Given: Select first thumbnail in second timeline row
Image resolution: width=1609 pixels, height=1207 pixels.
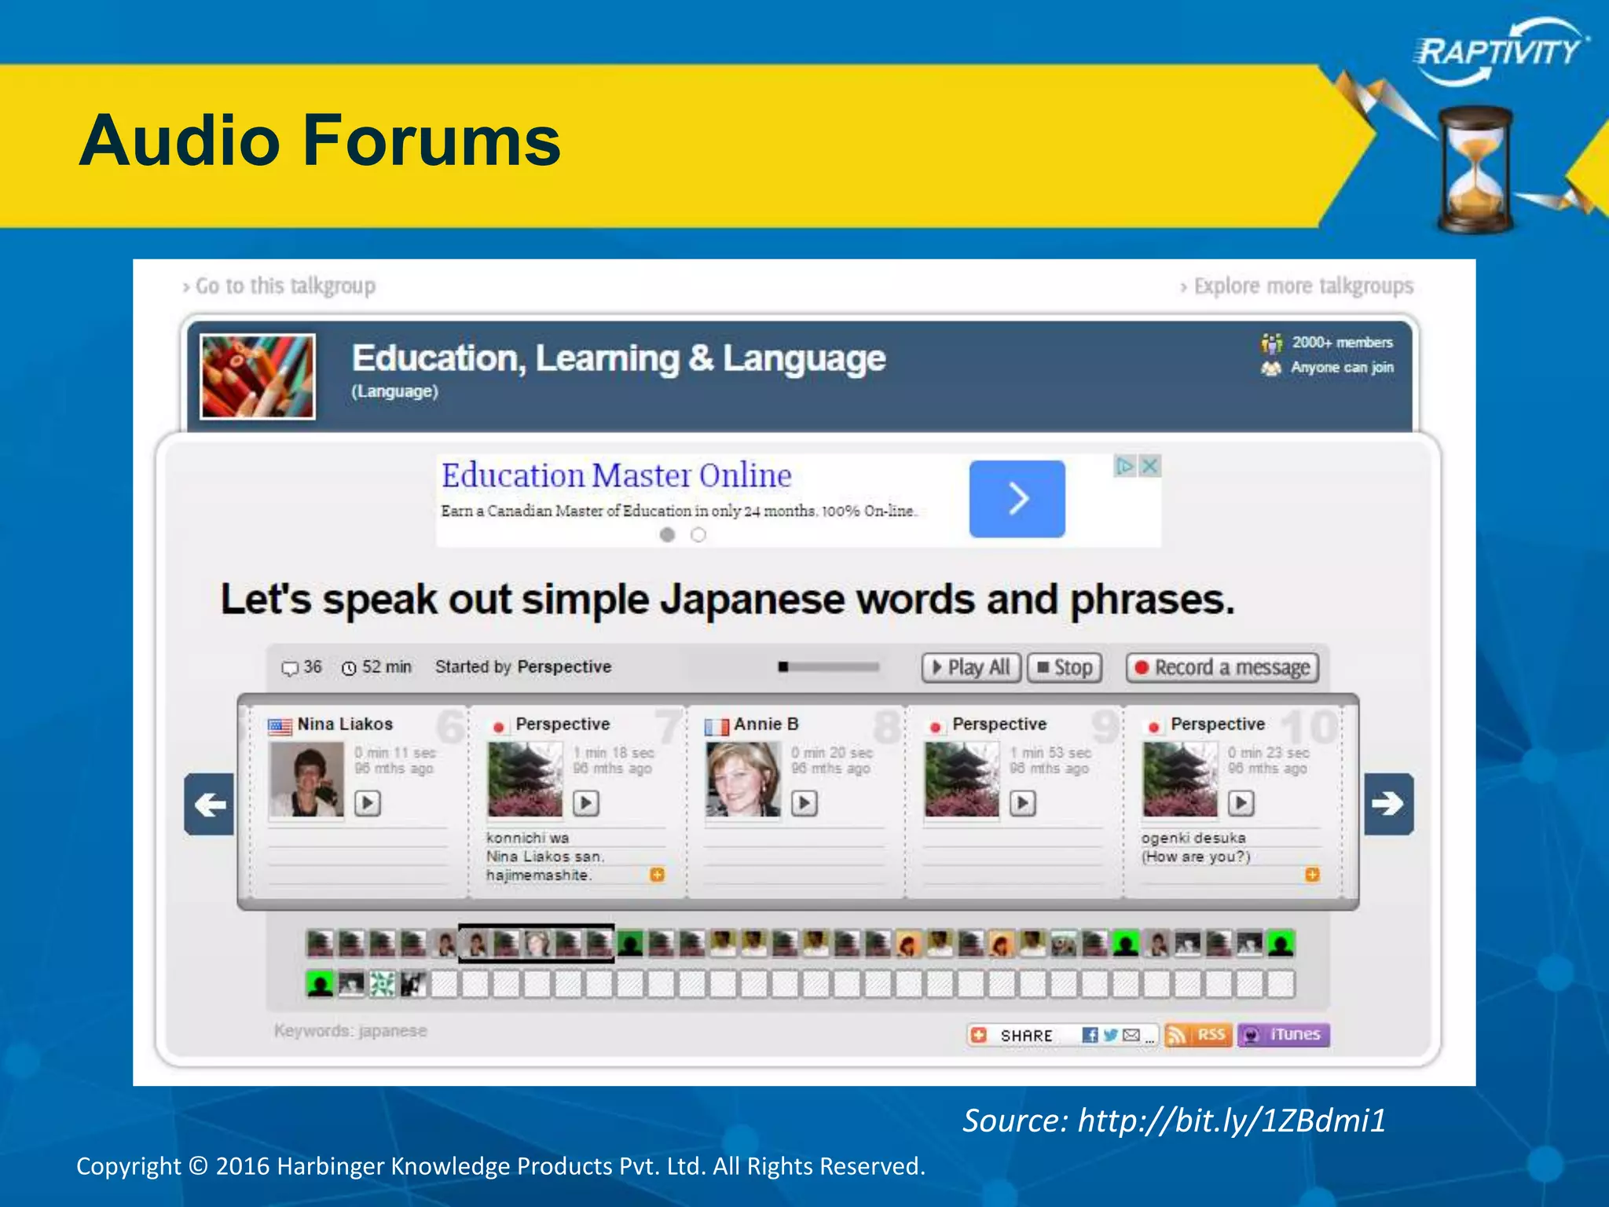Looking at the screenshot, I should pos(319,984).
